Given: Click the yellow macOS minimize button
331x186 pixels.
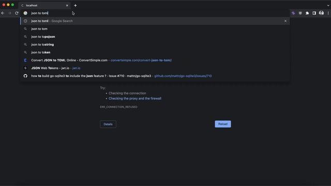Looking at the screenshot, I should pyautogui.click(x=8, y=5).
